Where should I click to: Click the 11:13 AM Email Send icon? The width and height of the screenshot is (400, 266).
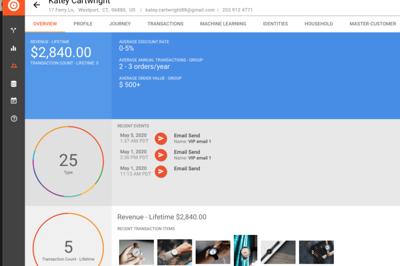[161, 171]
